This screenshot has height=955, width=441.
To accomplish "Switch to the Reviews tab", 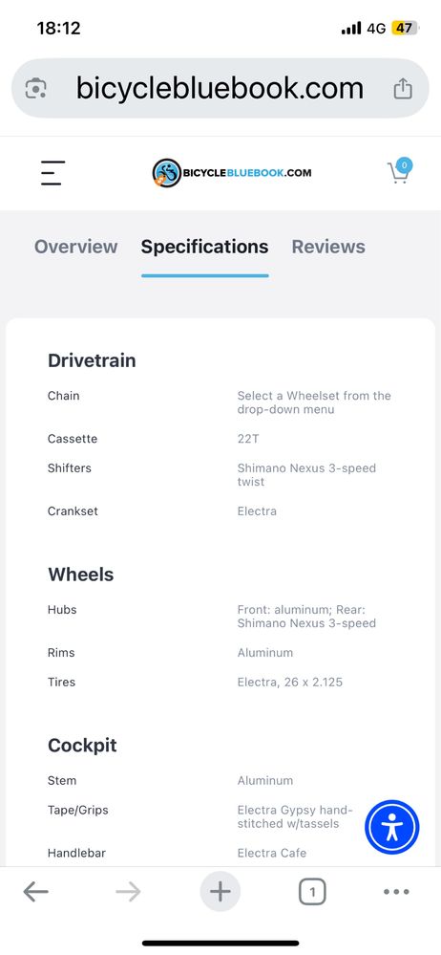I will coord(328,247).
